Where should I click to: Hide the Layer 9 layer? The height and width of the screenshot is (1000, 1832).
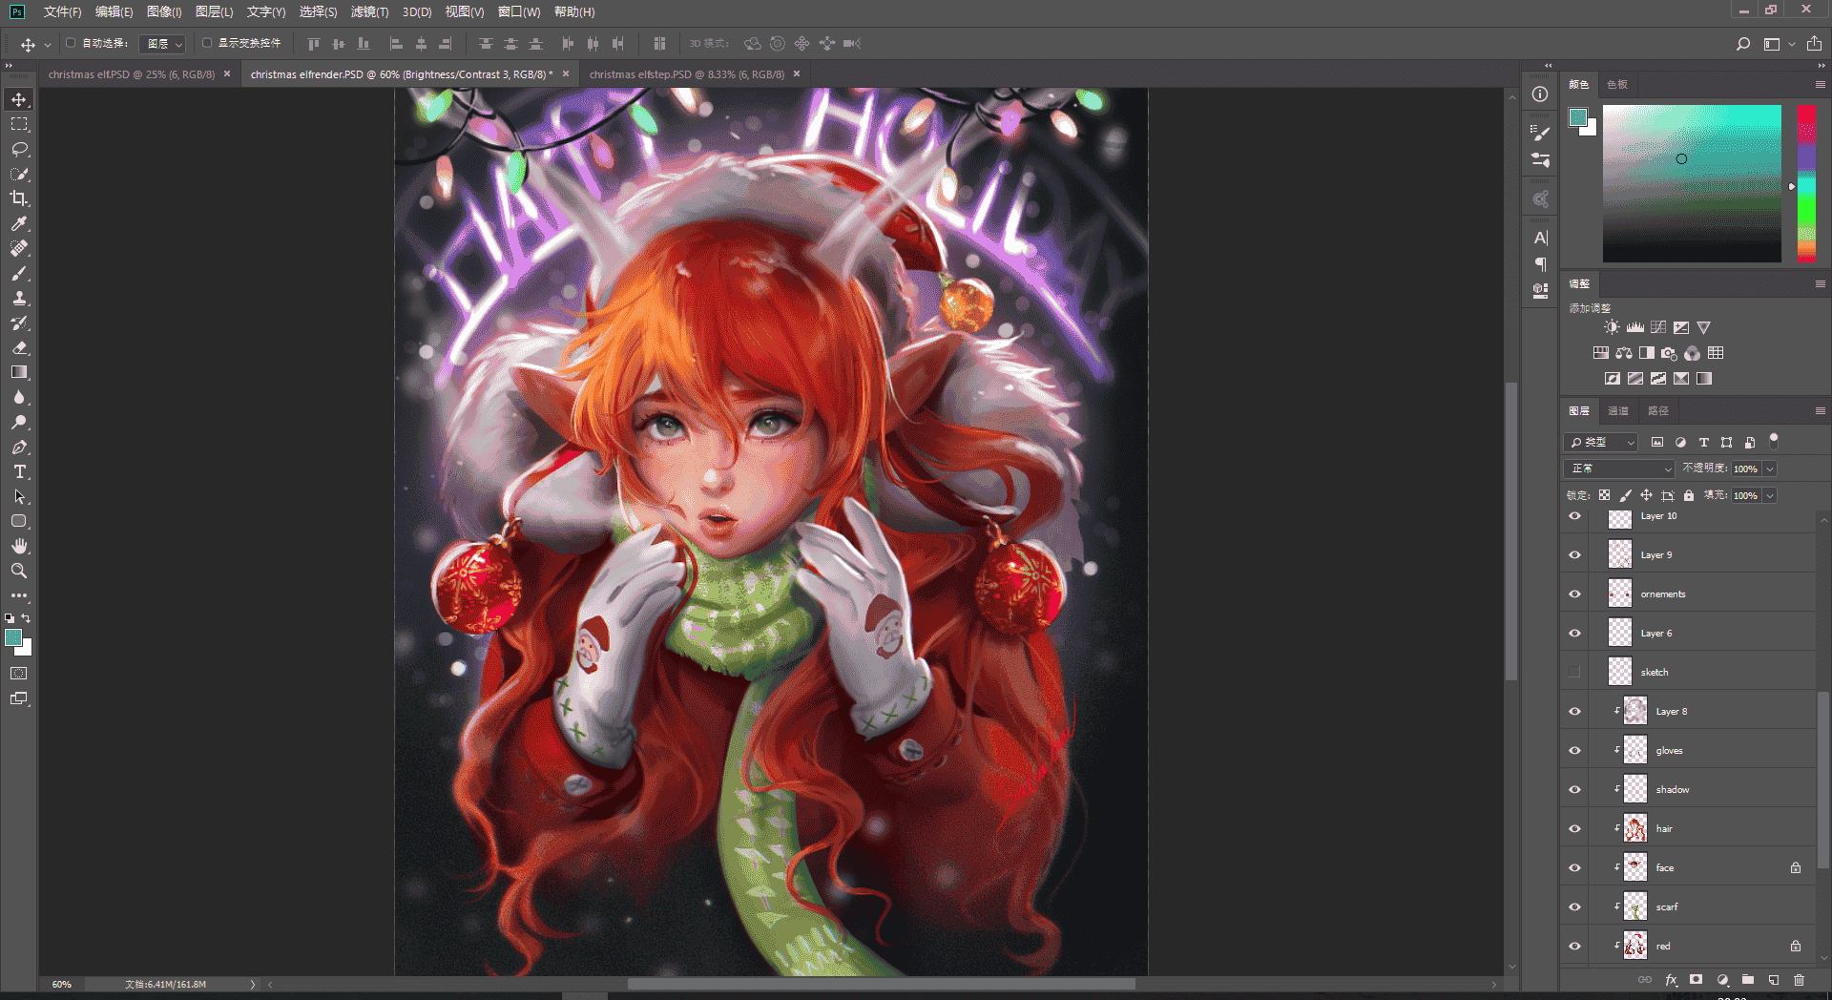(x=1574, y=554)
